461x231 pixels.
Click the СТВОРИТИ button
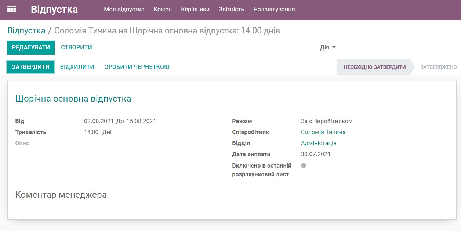(x=76, y=47)
